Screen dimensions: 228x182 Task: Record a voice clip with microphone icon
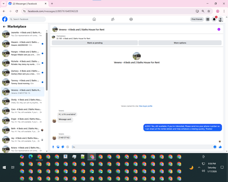(x=53, y=147)
